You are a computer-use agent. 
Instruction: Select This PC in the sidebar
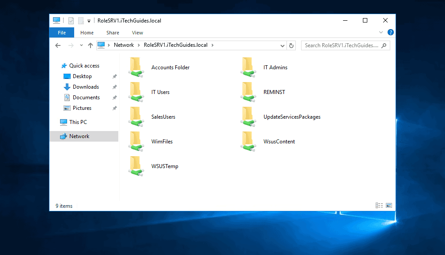79,122
